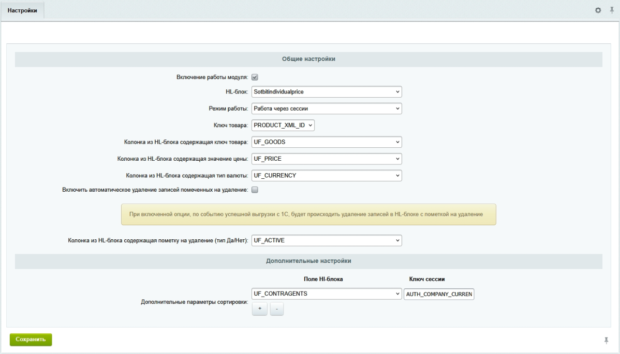Open the 'Ключ товара' PRODUCT_XML_ID dropdown

283,125
